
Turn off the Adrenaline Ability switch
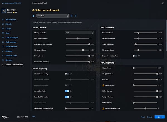coord(67,91)
